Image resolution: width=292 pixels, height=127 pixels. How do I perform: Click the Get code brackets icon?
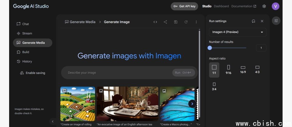coord(155,22)
